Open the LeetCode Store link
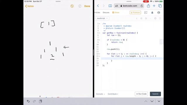The image size is (187, 105). (116, 12)
